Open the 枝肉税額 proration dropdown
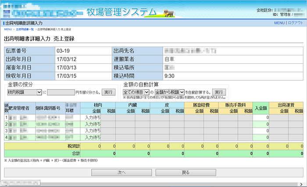Viewport: 307px width, 187px height. [x=24, y=92]
